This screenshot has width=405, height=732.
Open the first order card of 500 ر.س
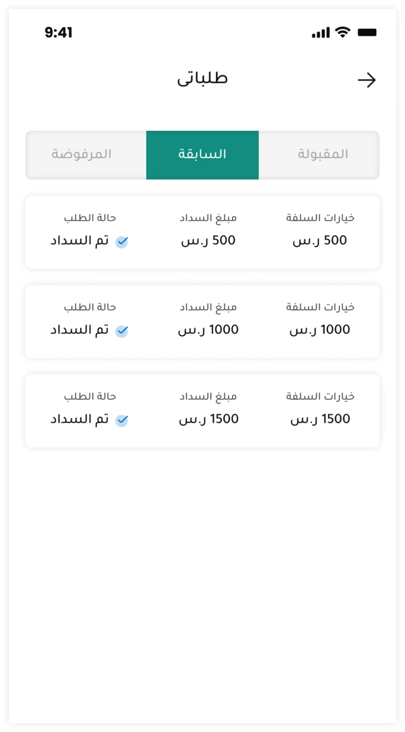pyautogui.click(x=202, y=232)
